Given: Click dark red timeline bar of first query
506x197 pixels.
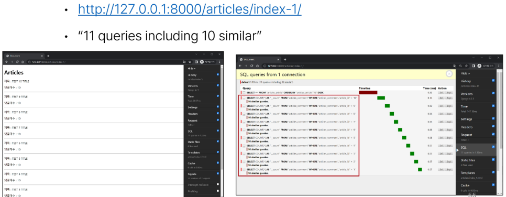Looking at the screenshot, I should pos(368,93).
